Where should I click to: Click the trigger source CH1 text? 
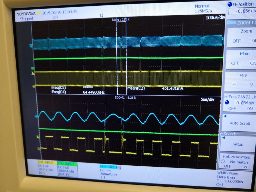coord(220,185)
